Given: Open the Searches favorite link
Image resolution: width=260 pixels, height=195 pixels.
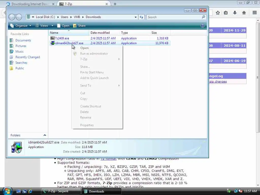Looking at the screenshot, I should tap(21, 63).
